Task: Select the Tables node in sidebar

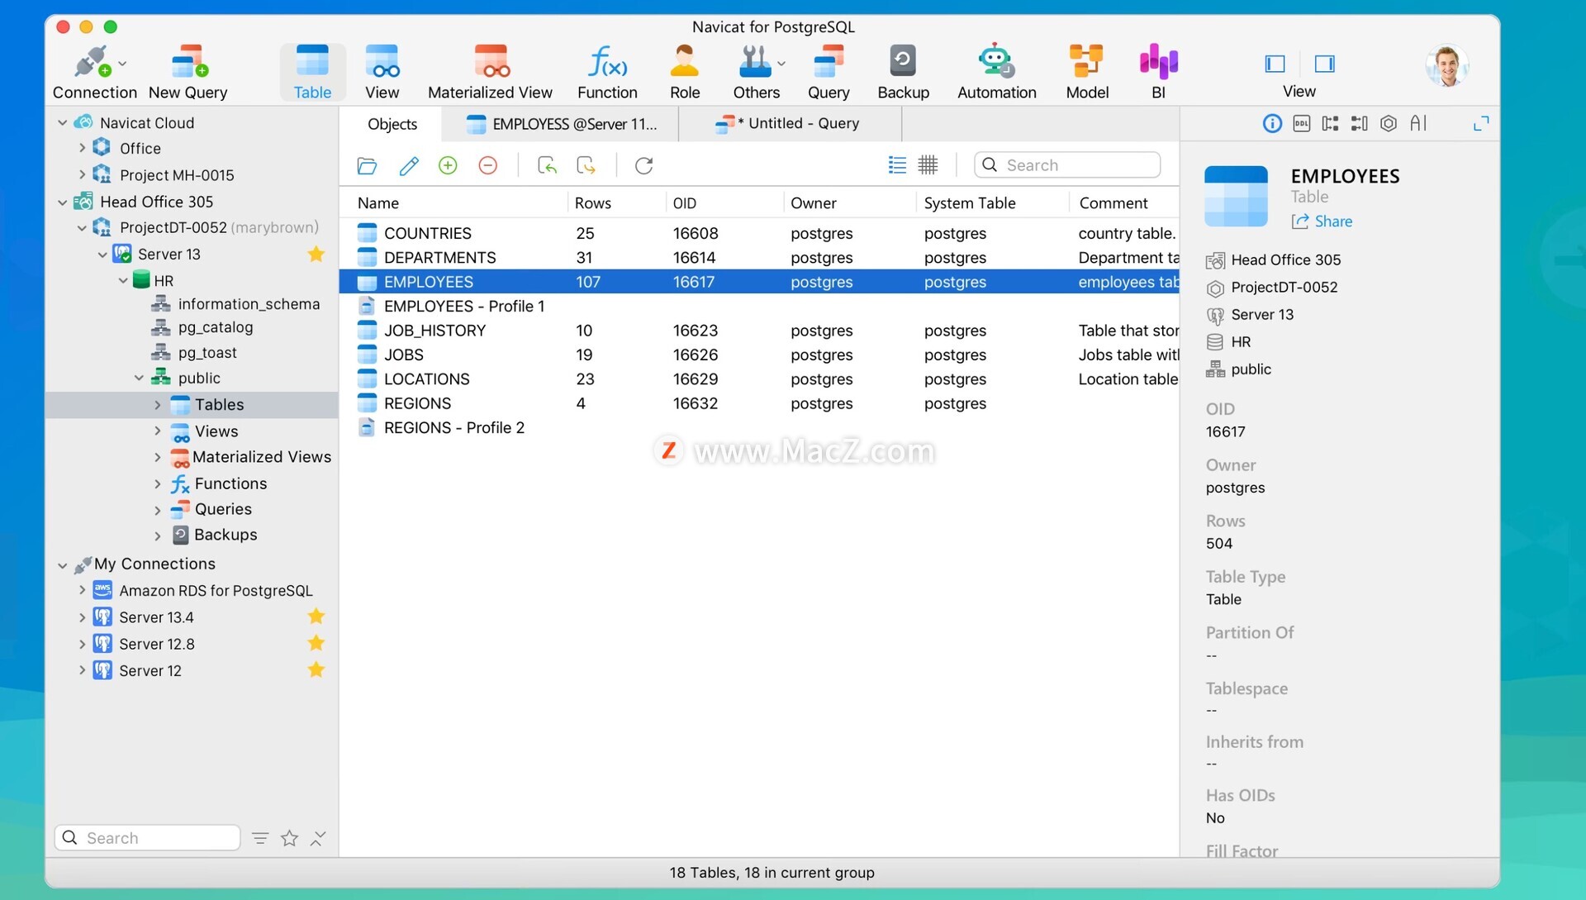Action: 192,405
